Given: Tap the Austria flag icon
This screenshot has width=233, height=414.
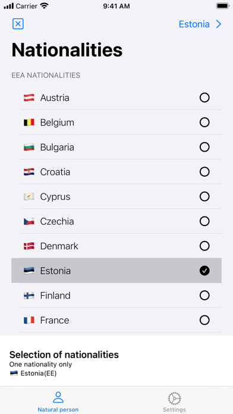Looking at the screenshot, I should click(x=29, y=98).
